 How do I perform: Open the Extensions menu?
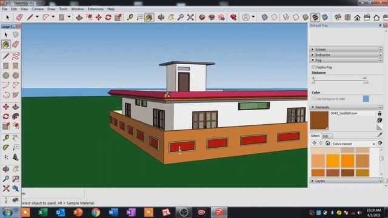point(96,9)
